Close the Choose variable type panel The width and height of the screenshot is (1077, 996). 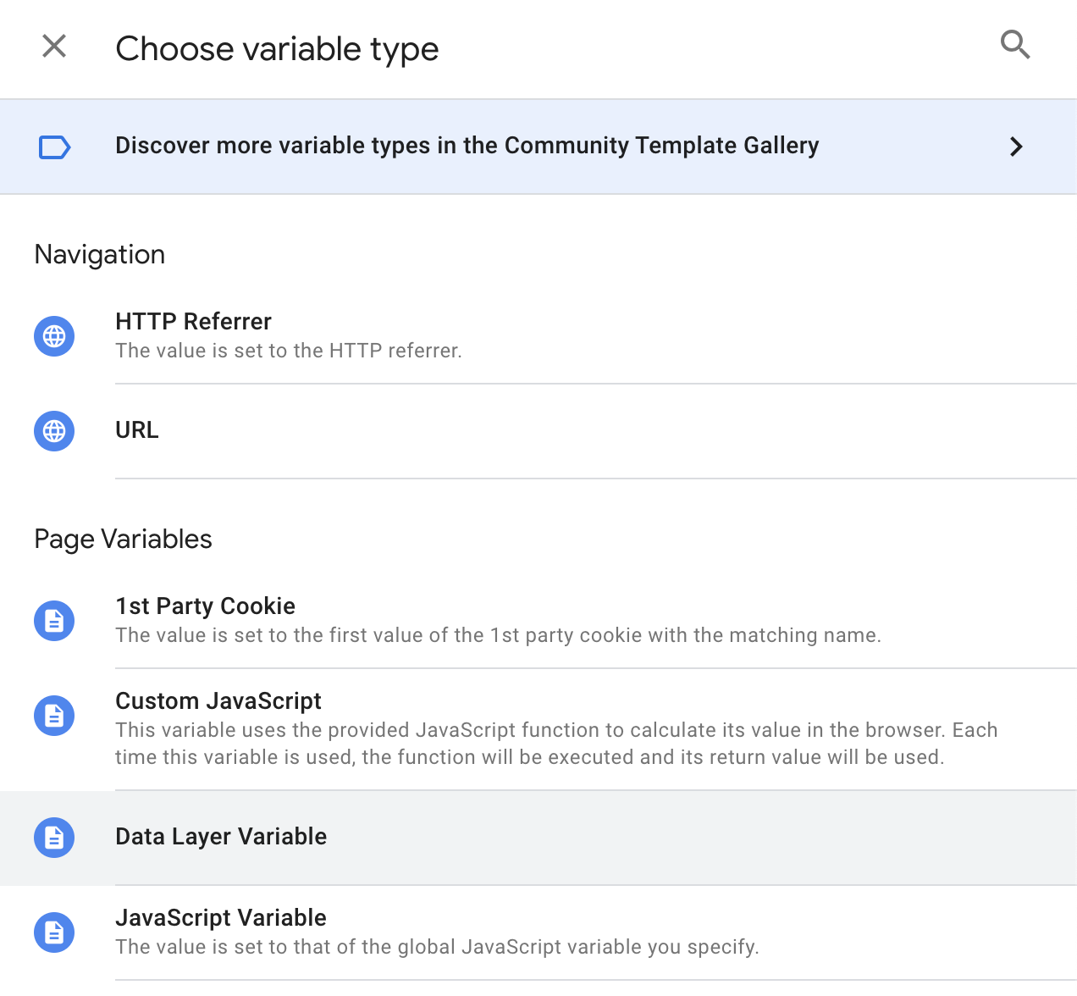[x=54, y=46]
